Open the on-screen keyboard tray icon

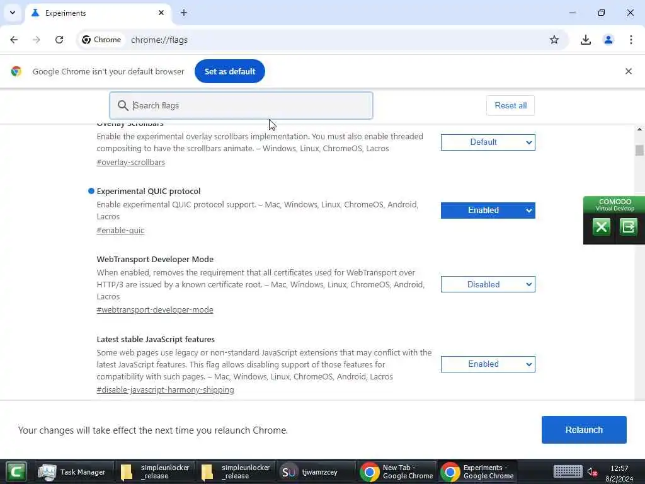[x=568, y=471]
